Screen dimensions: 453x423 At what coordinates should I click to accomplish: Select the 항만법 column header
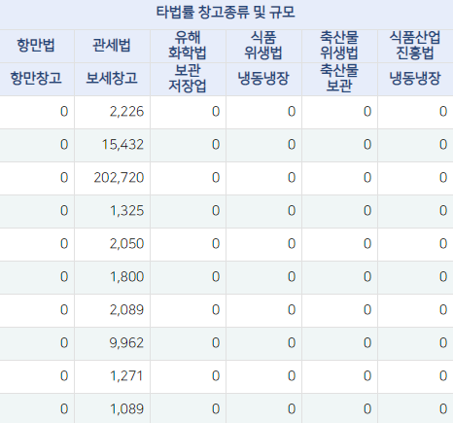click(36, 45)
